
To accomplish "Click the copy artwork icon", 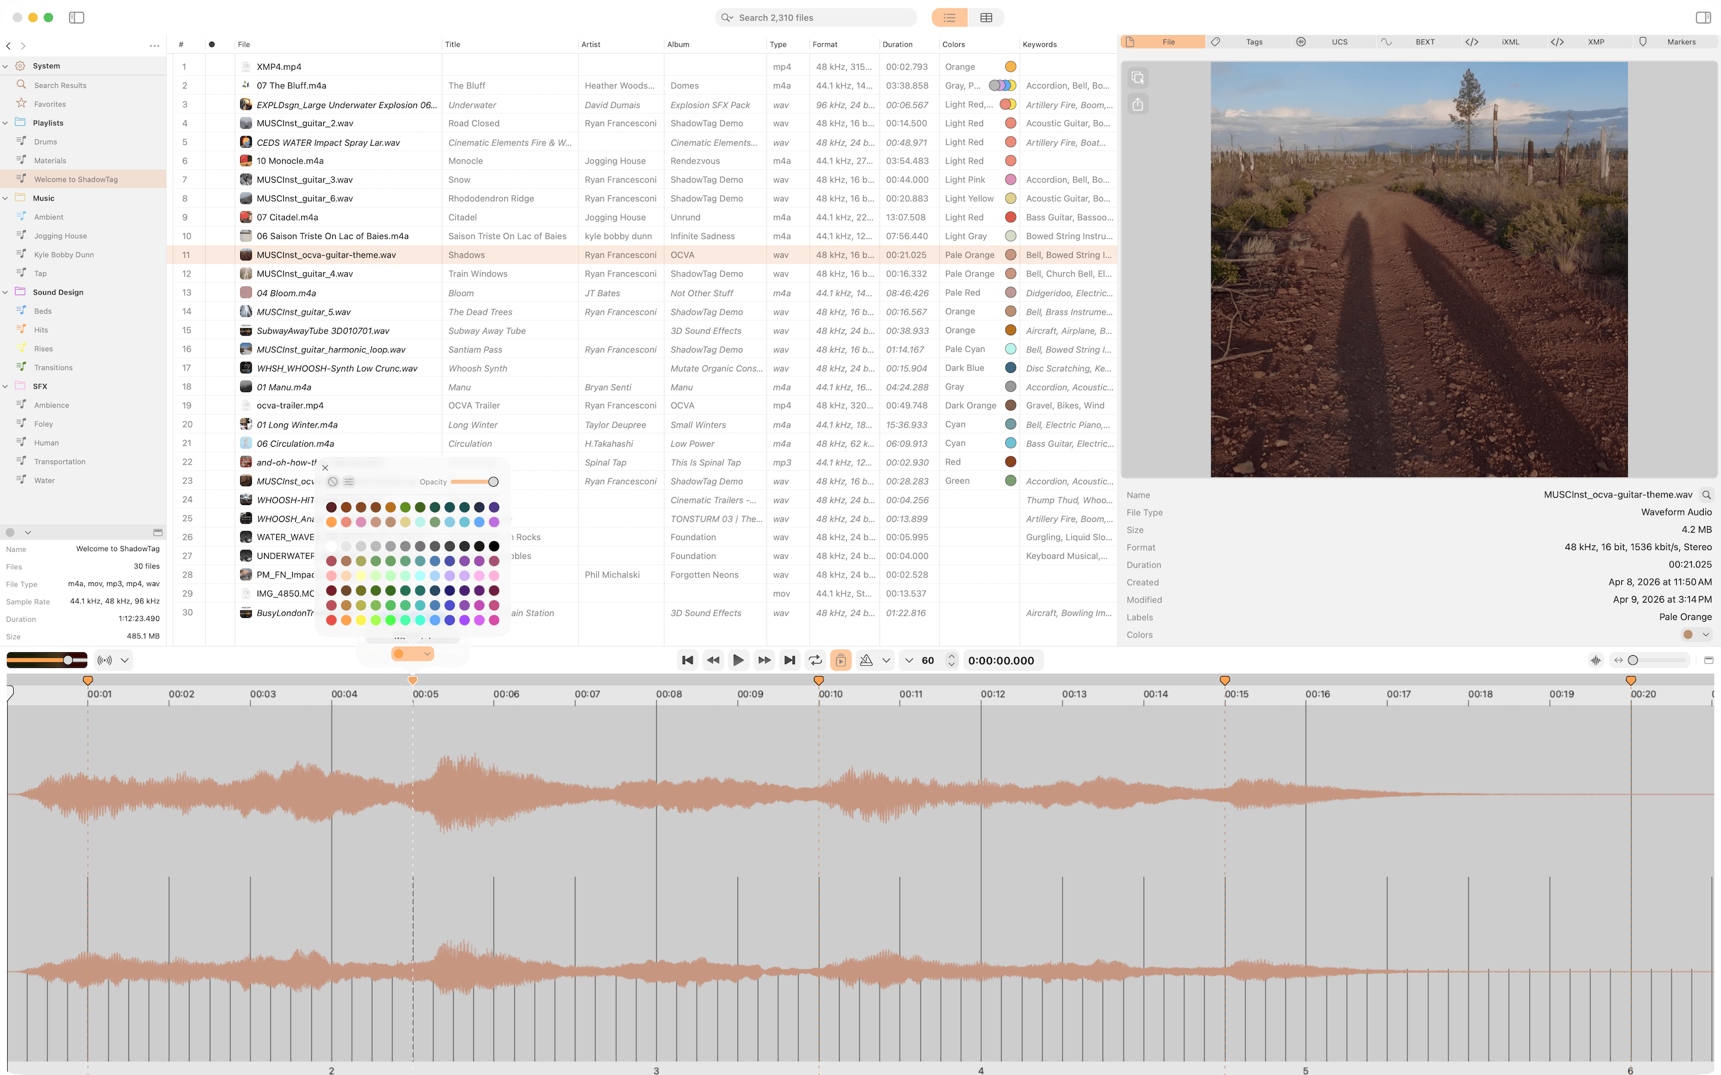I will (1138, 78).
